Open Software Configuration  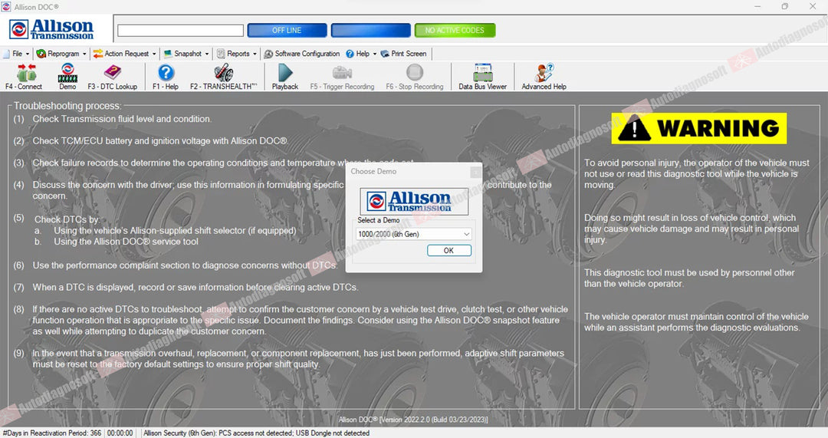(302, 54)
